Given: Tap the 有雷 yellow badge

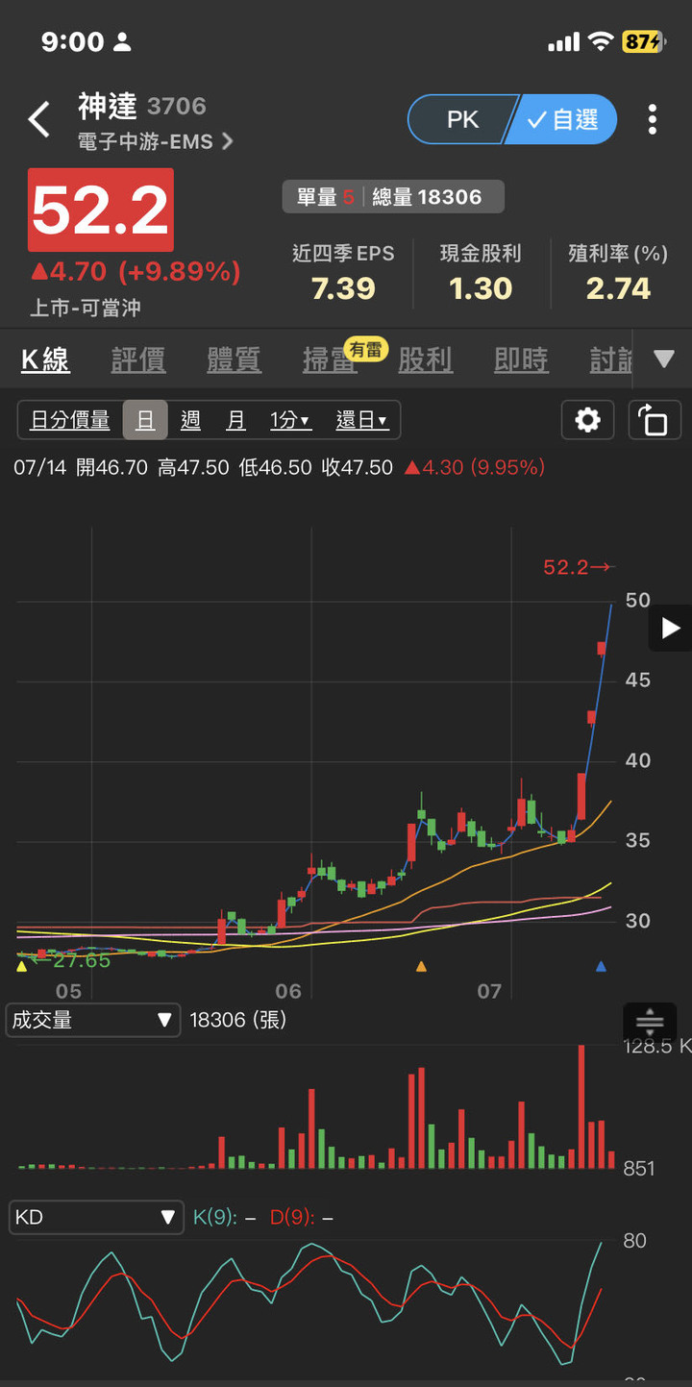Looking at the screenshot, I should (365, 350).
